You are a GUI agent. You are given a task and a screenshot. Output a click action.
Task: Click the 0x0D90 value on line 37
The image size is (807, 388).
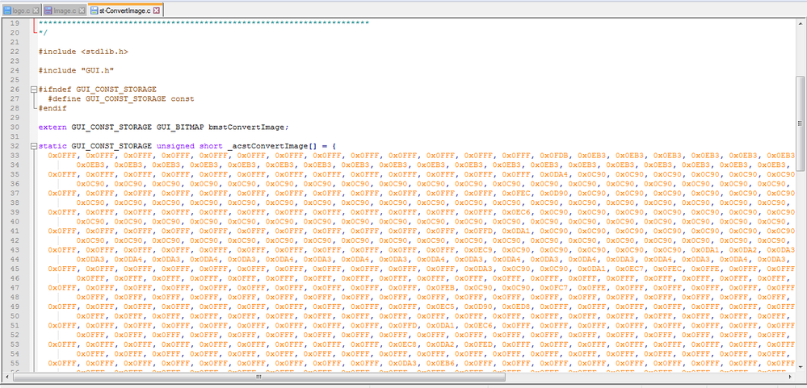click(553, 194)
